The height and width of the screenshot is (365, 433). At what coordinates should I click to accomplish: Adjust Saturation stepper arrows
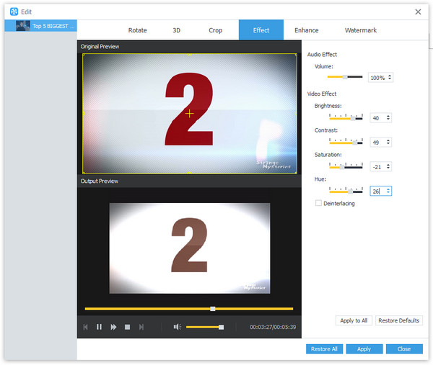point(388,166)
